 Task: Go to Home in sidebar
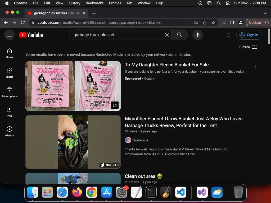pos(10,53)
